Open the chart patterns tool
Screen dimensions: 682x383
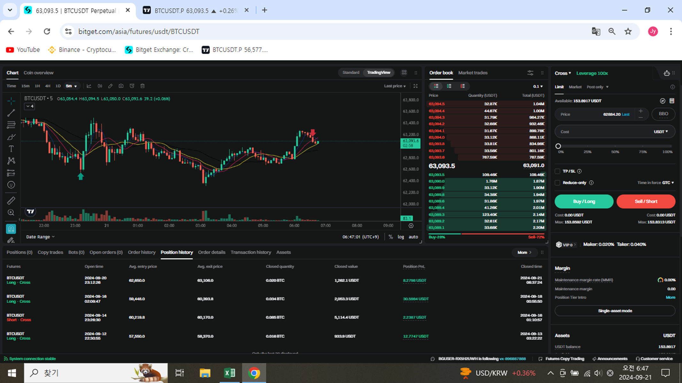point(11,161)
